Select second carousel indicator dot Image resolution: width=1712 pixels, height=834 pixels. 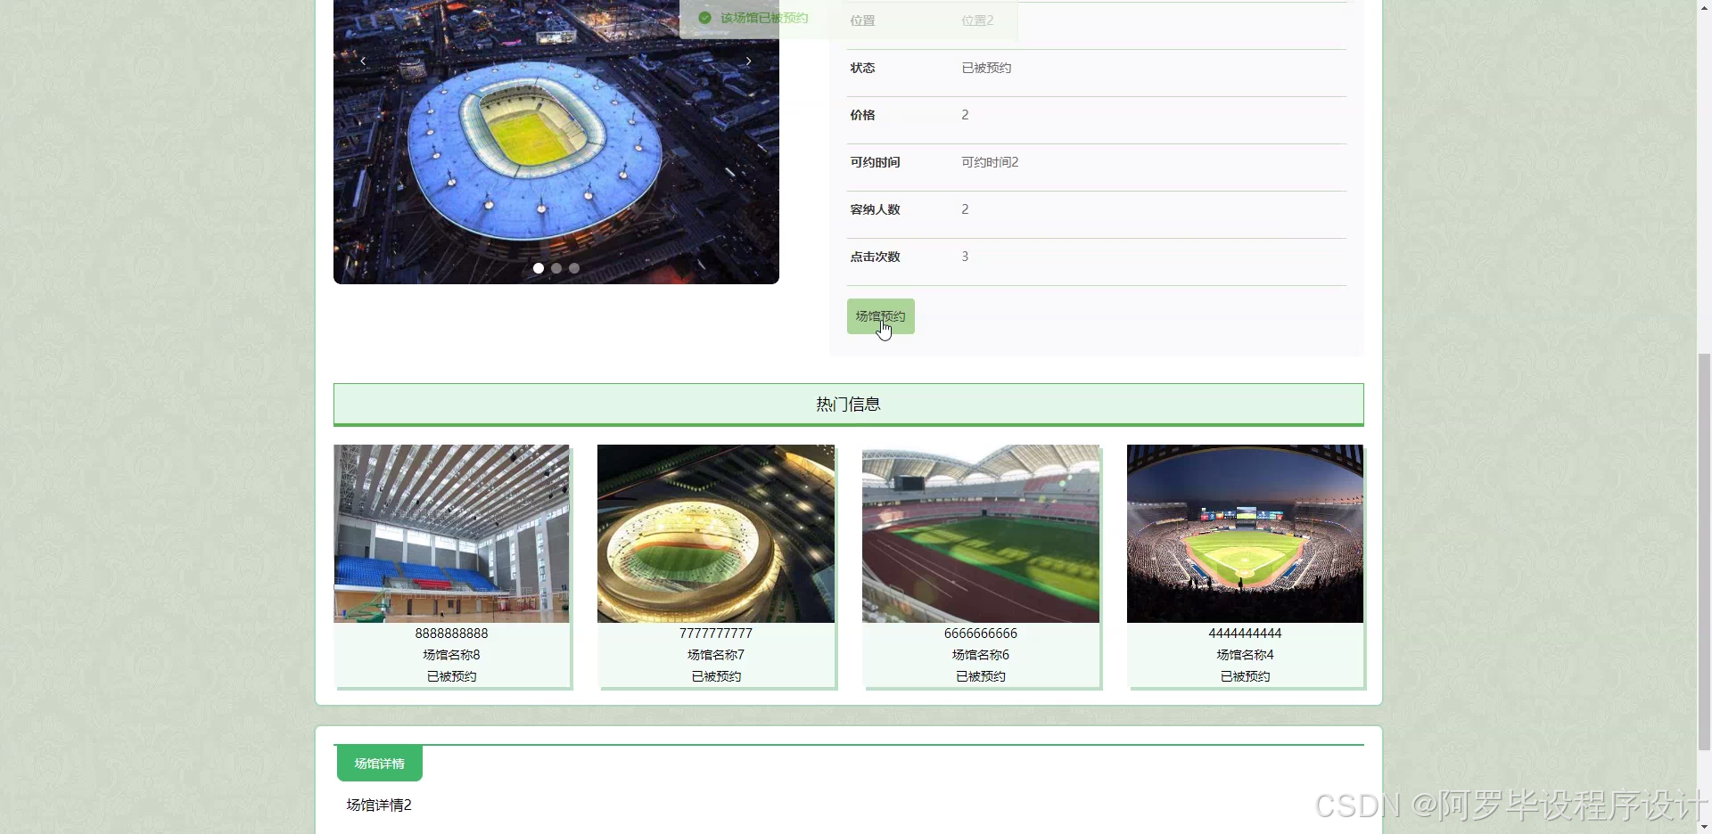point(556,268)
